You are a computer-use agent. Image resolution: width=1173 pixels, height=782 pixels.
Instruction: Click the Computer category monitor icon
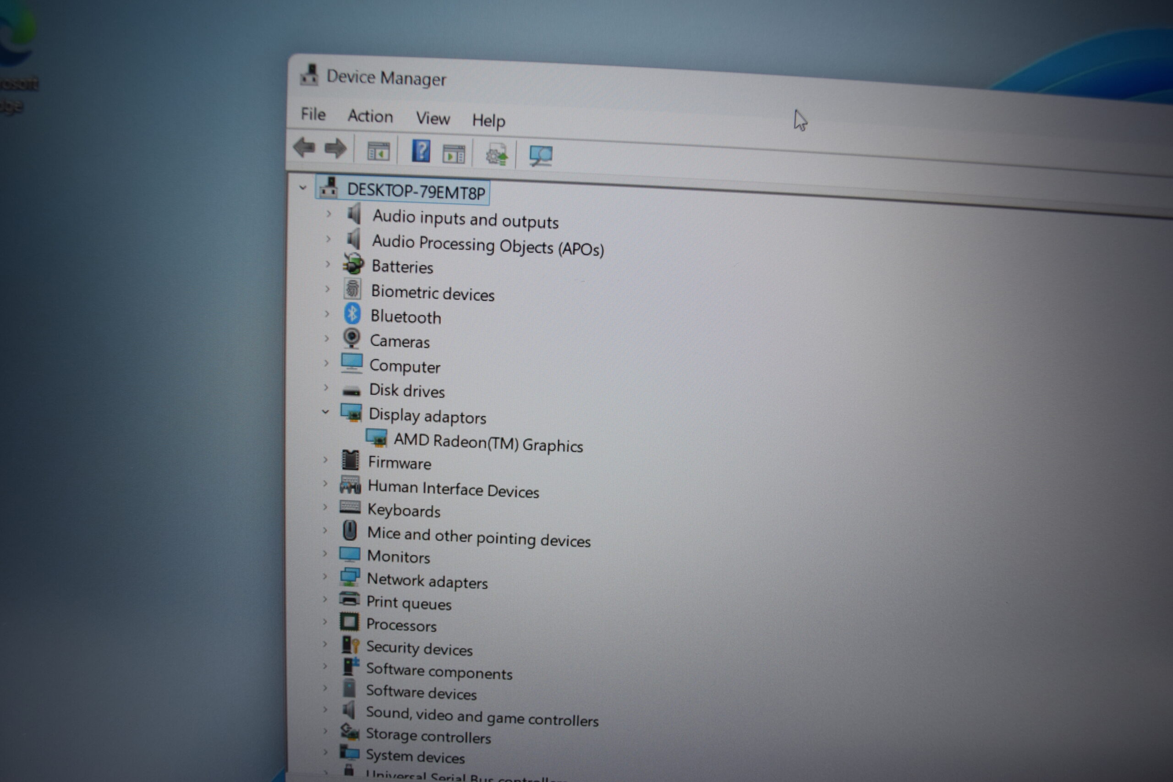point(351,363)
